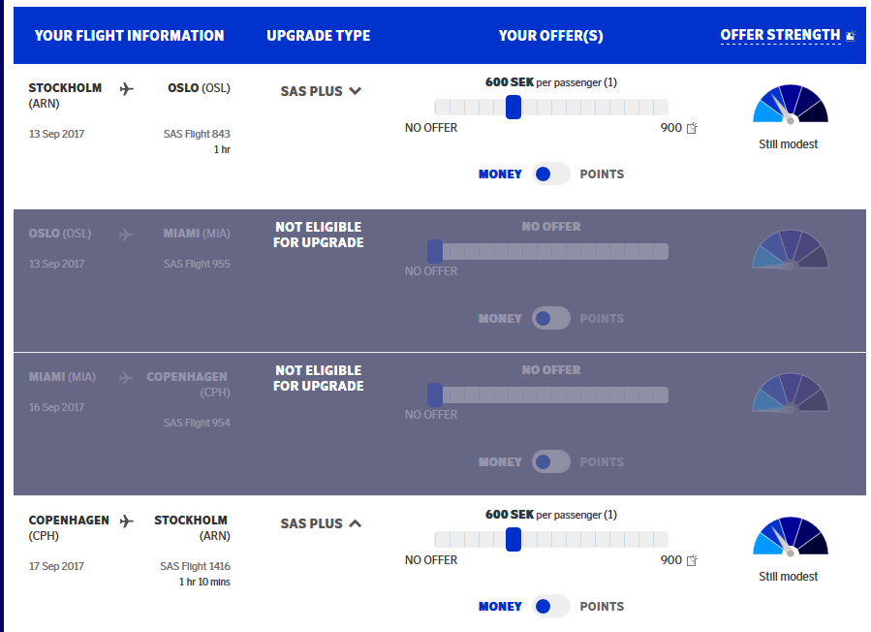Toggle Money/Points switch for Copenhagen–Stockholm flight
The height and width of the screenshot is (632, 871).
coord(550,607)
